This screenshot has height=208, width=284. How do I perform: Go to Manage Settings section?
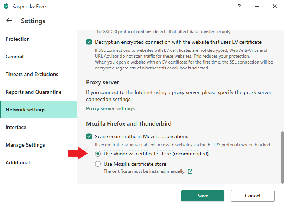coord(39,145)
